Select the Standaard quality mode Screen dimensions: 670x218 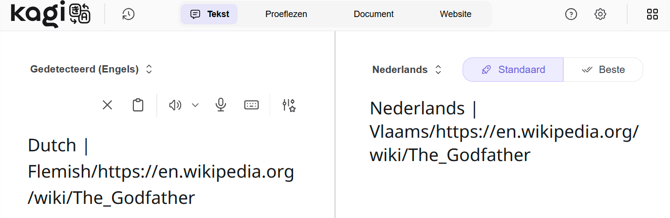pyautogui.click(x=513, y=70)
